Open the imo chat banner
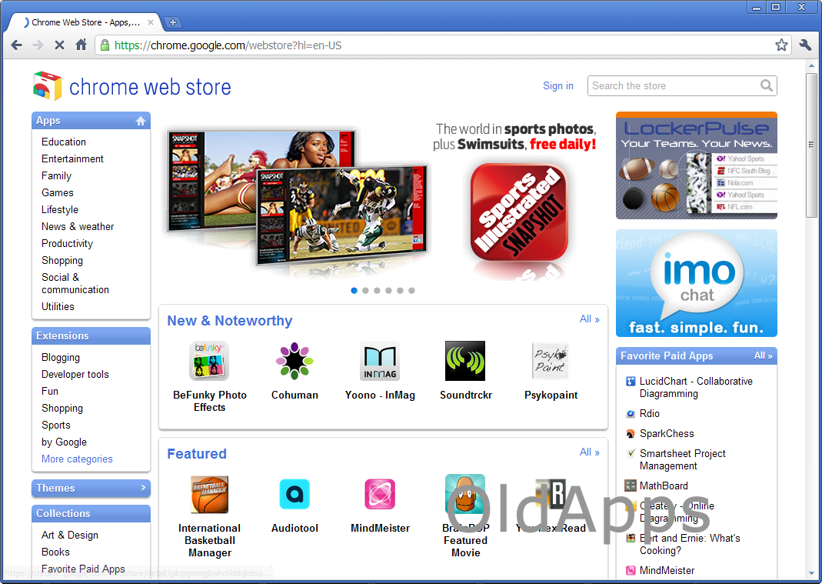Screen dimensions: 822x584 point(696,283)
